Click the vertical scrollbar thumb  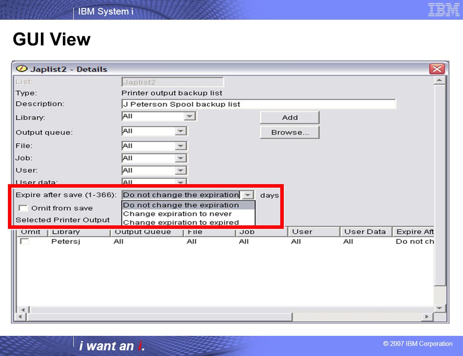[439, 185]
